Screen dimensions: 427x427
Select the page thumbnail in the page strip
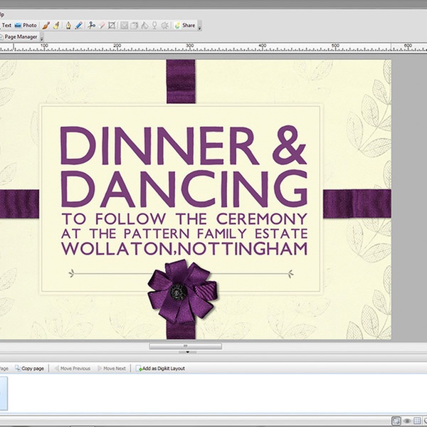click(3, 394)
